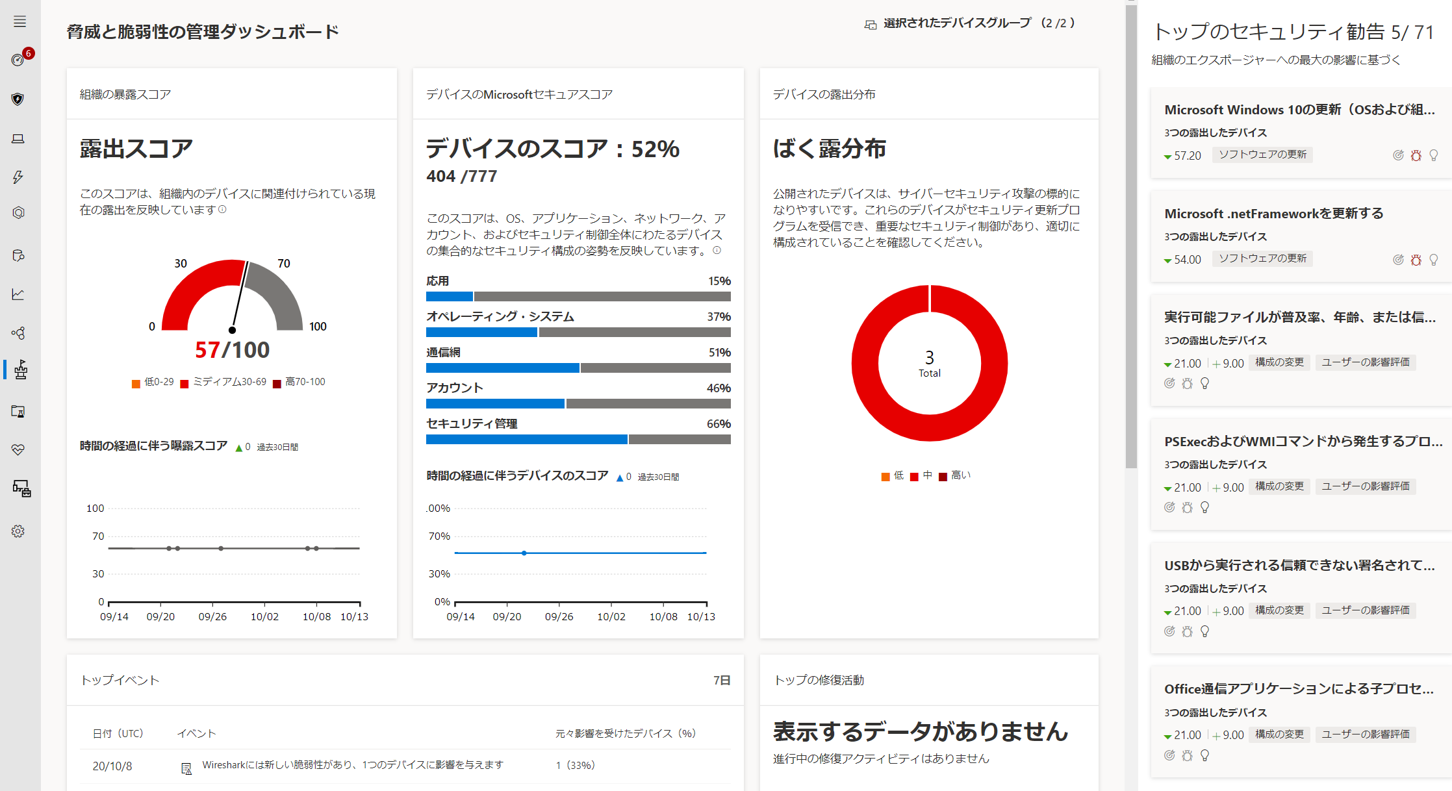The width and height of the screenshot is (1452, 791).
Task: Open the laptop devices list icon
Action: 18,138
